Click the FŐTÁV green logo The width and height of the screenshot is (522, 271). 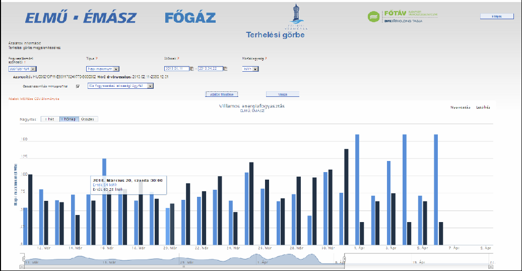pos(402,16)
